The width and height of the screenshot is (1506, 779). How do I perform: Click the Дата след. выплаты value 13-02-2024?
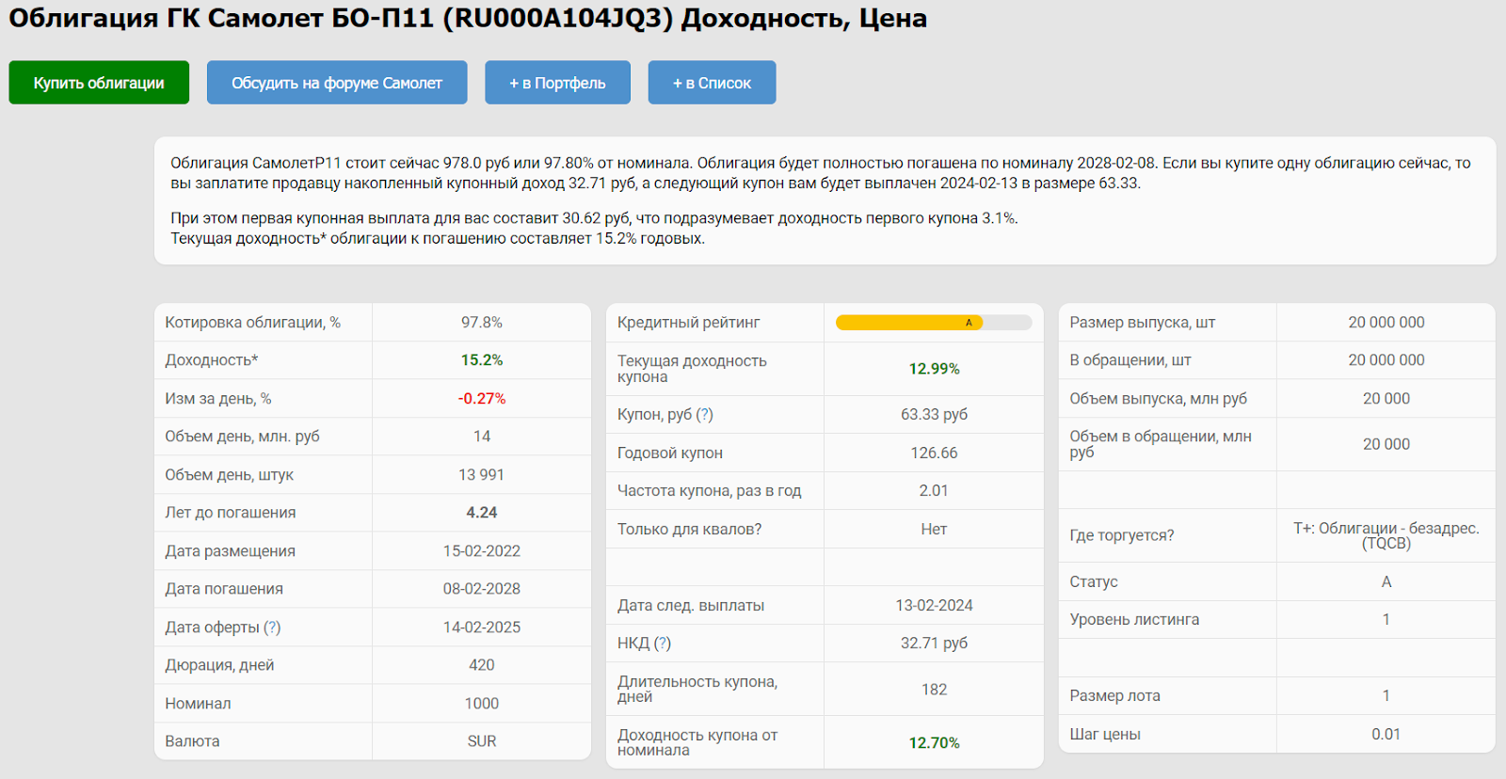pos(935,606)
